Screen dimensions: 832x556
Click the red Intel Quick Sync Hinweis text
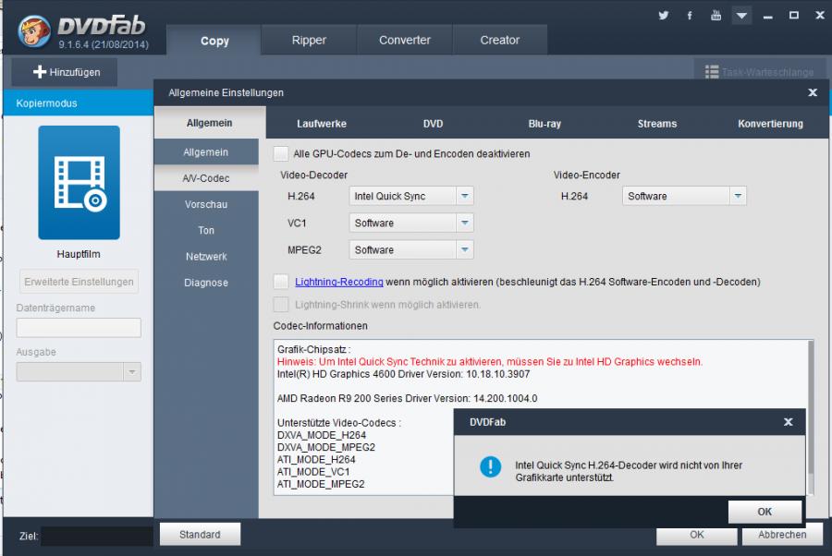coord(490,361)
